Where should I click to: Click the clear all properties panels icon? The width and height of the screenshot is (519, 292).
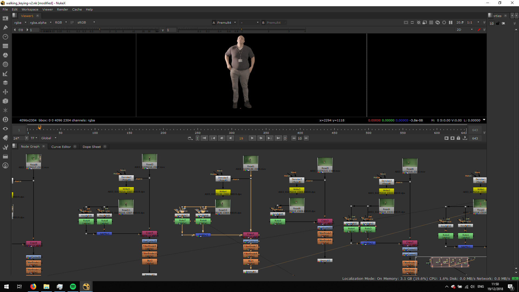[503, 23]
